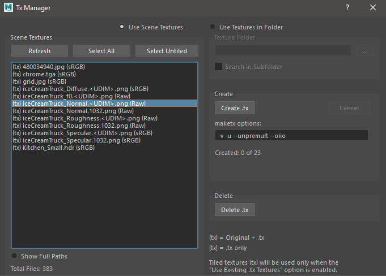Close the Tx Manager window
The image size is (386, 276).
tap(372, 7)
